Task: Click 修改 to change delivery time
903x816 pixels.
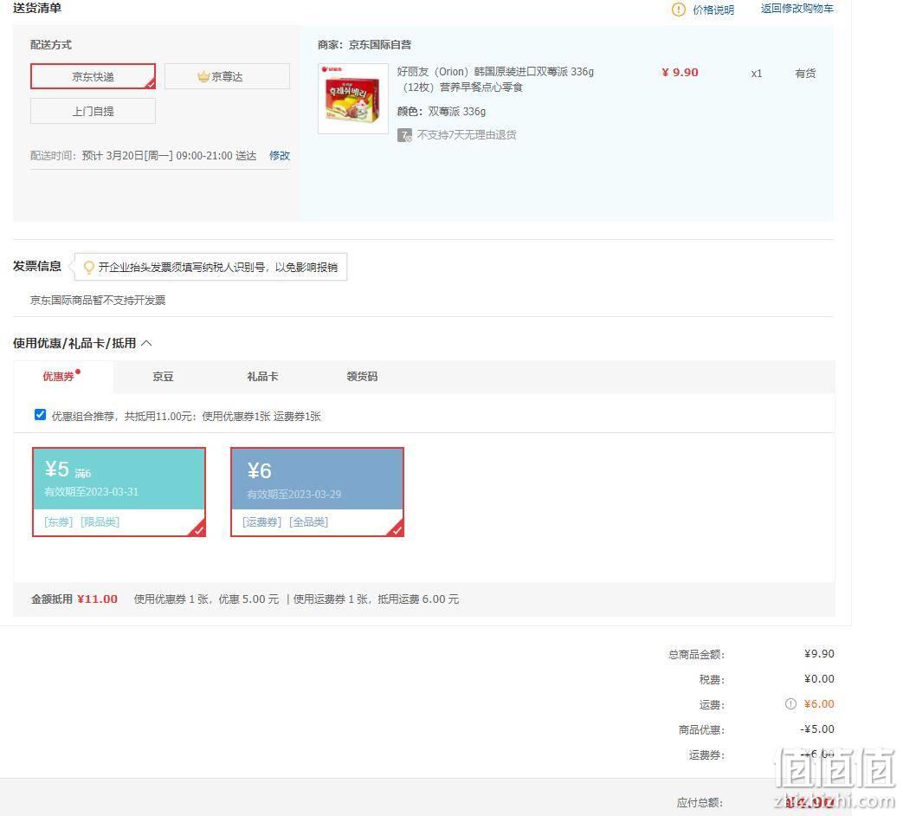Action: (x=280, y=156)
